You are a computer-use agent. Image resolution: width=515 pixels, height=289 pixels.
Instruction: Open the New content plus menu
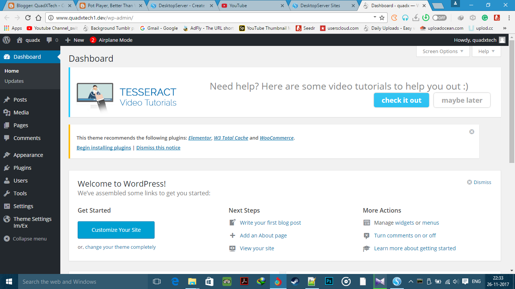pyautogui.click(x=74, y=40)
